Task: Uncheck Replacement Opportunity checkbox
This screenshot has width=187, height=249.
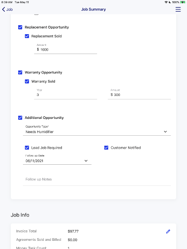Action: (x=20, y=27)
